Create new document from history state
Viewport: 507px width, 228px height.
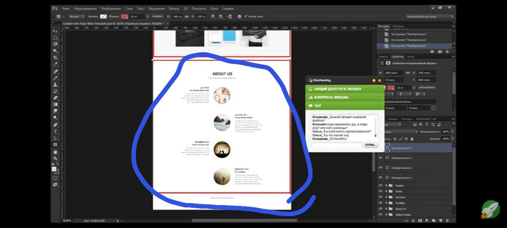(432, 52)
